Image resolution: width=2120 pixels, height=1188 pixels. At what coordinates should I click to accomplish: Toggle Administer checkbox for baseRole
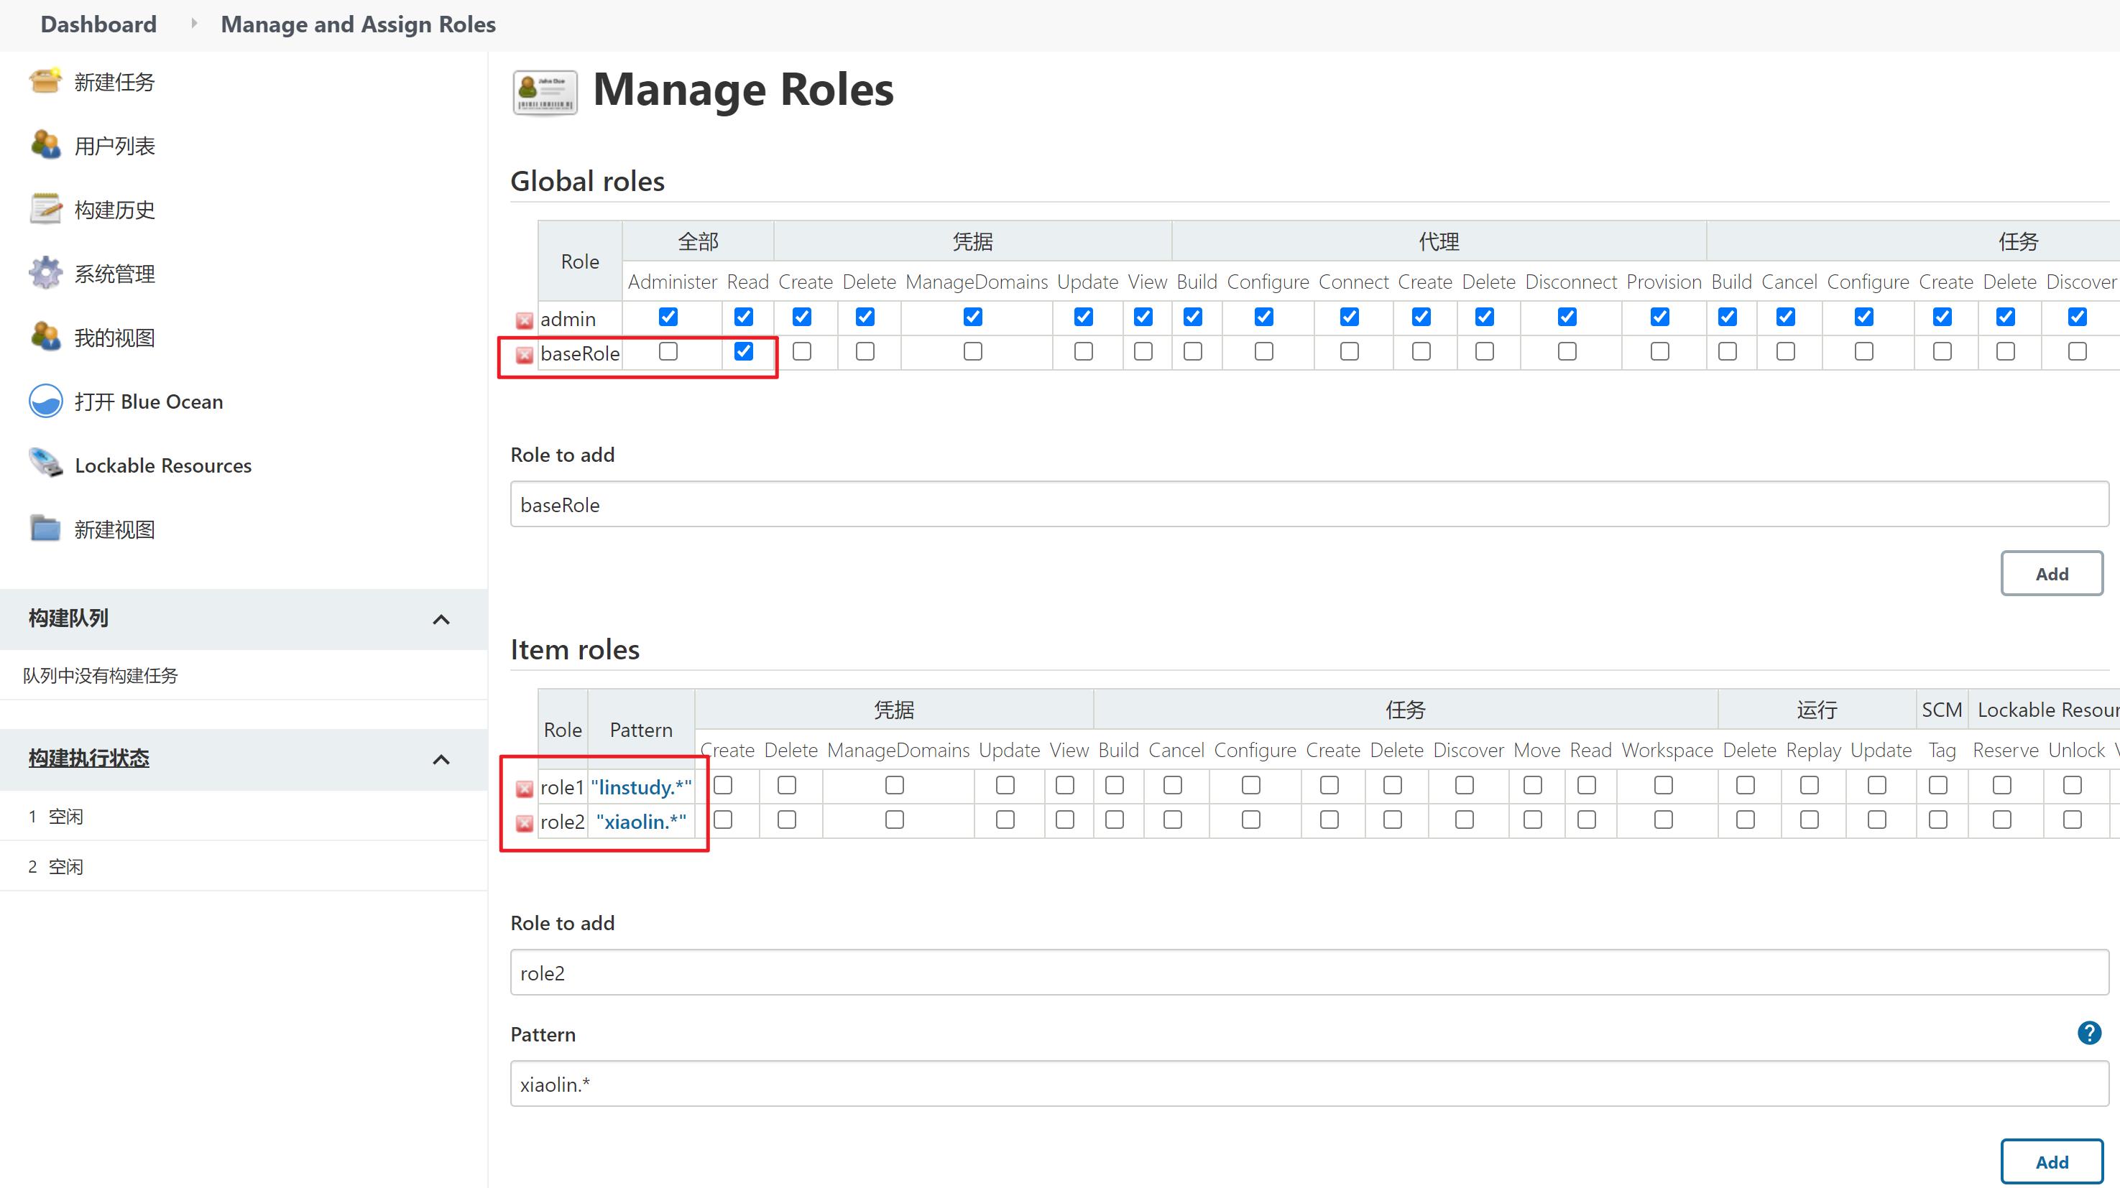click(668, 351)
